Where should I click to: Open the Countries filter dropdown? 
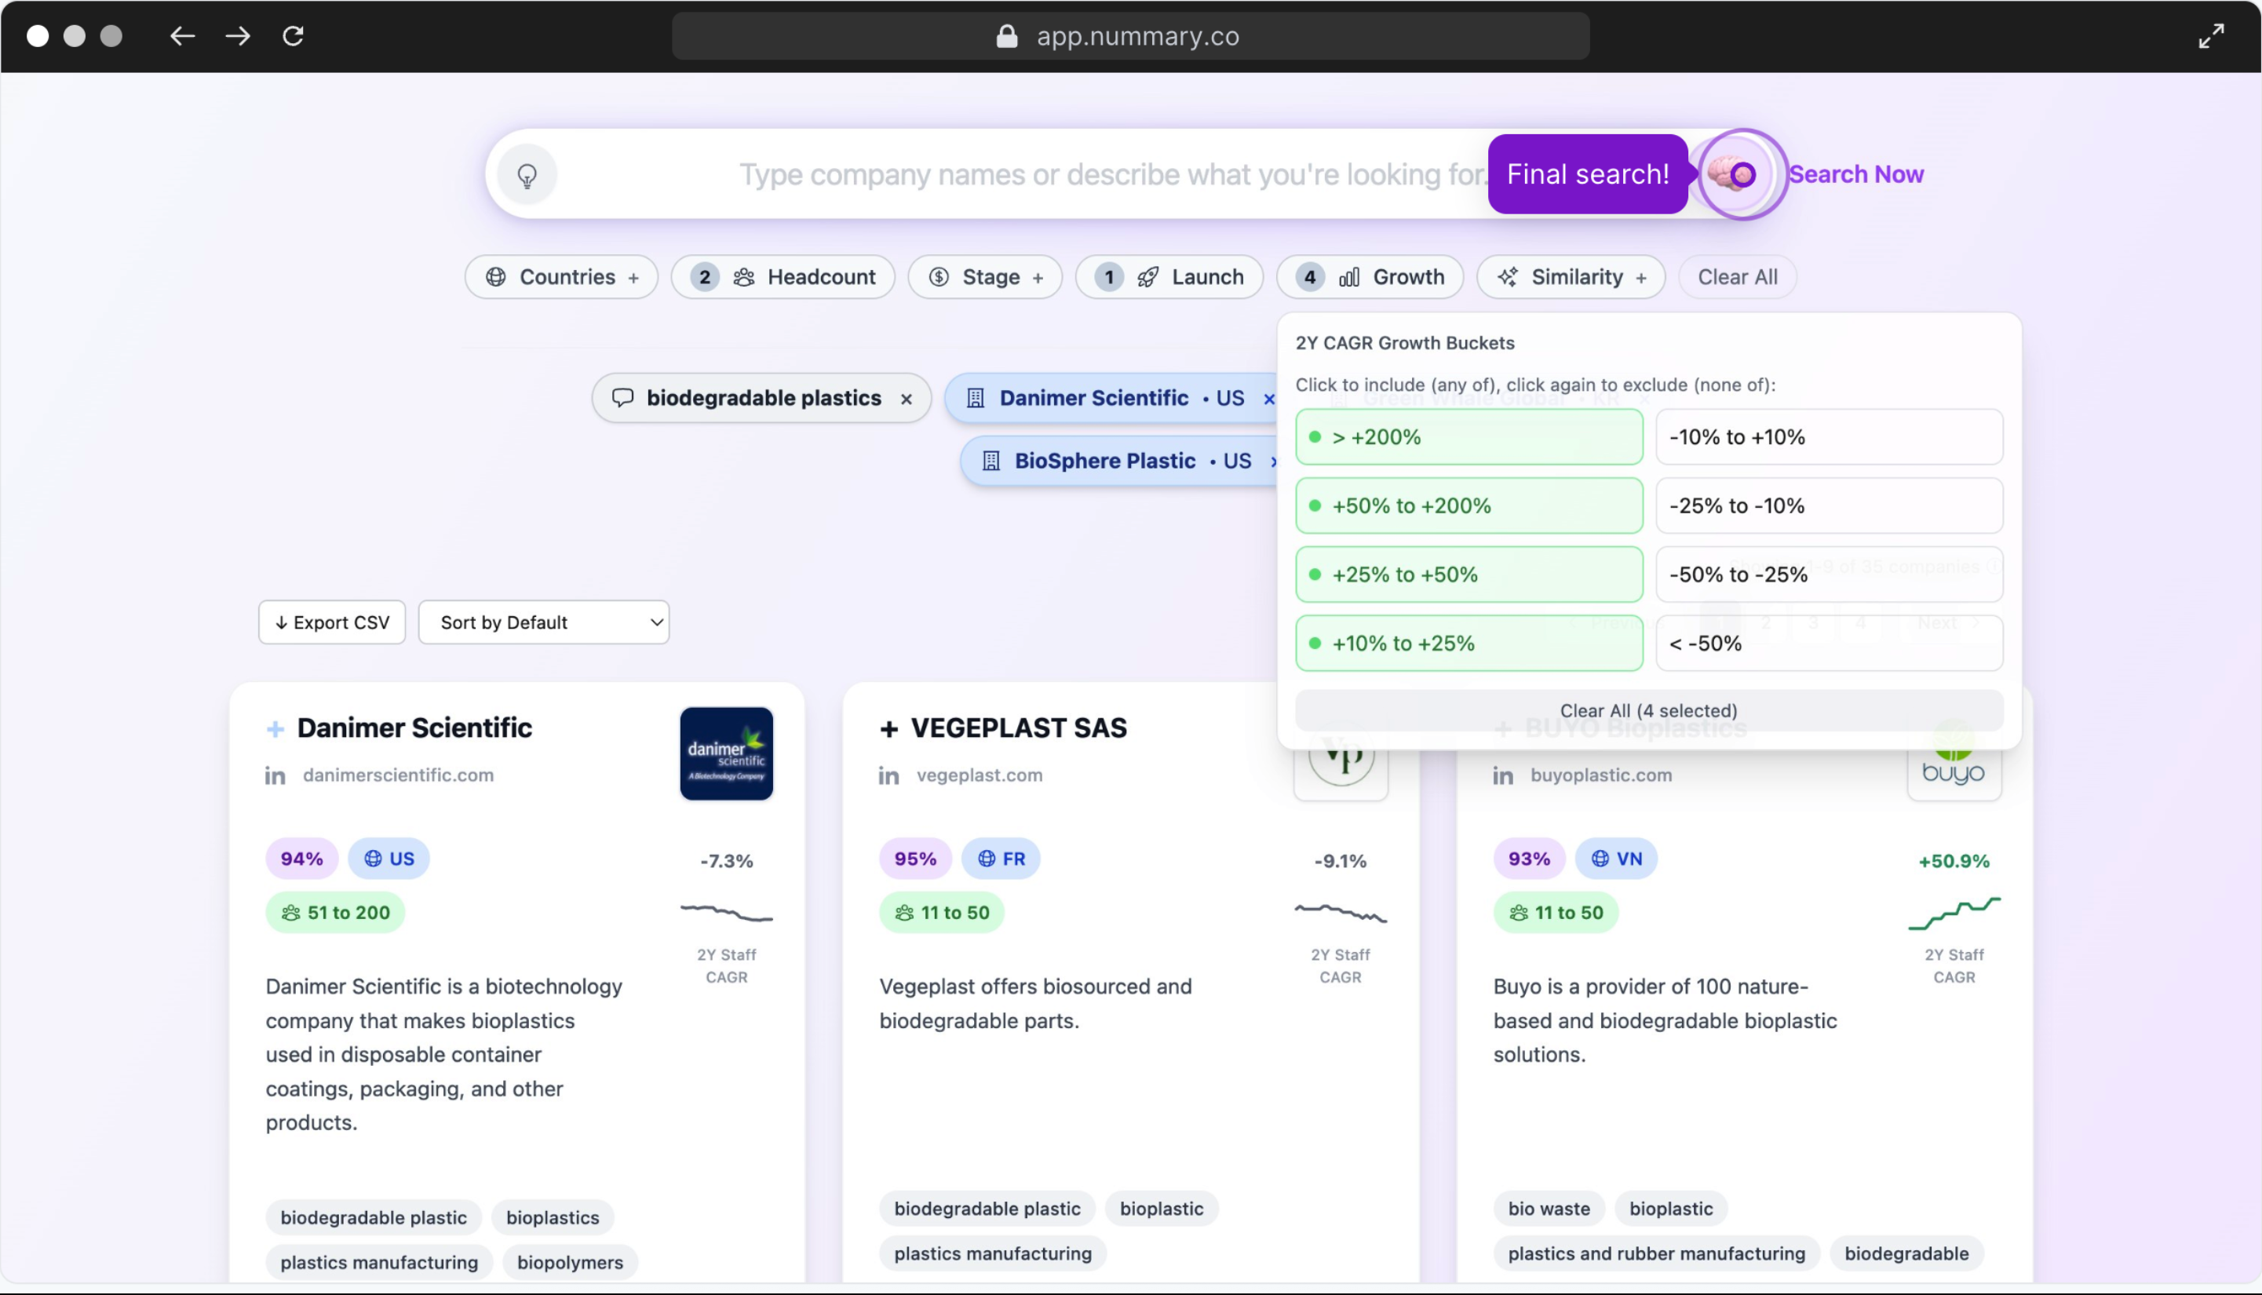click(x=561, y=276)
